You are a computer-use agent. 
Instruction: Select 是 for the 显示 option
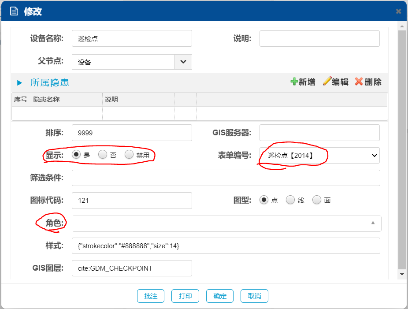tap(76, 155)
